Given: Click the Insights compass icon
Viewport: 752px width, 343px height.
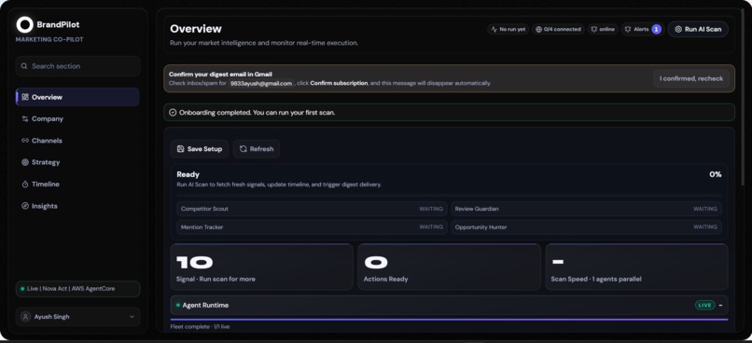Looking at the screenshot, I should [25, 206].
